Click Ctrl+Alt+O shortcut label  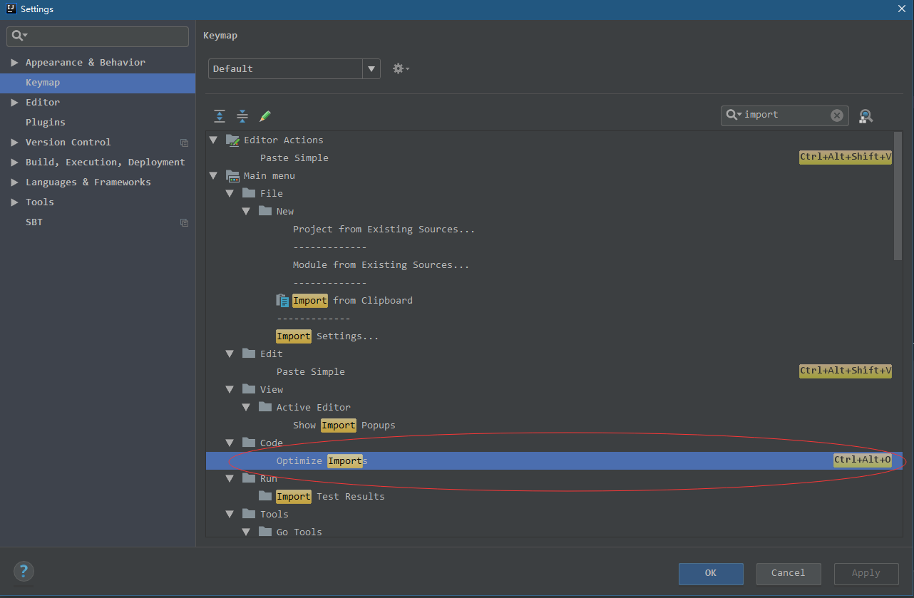point(863,460)
